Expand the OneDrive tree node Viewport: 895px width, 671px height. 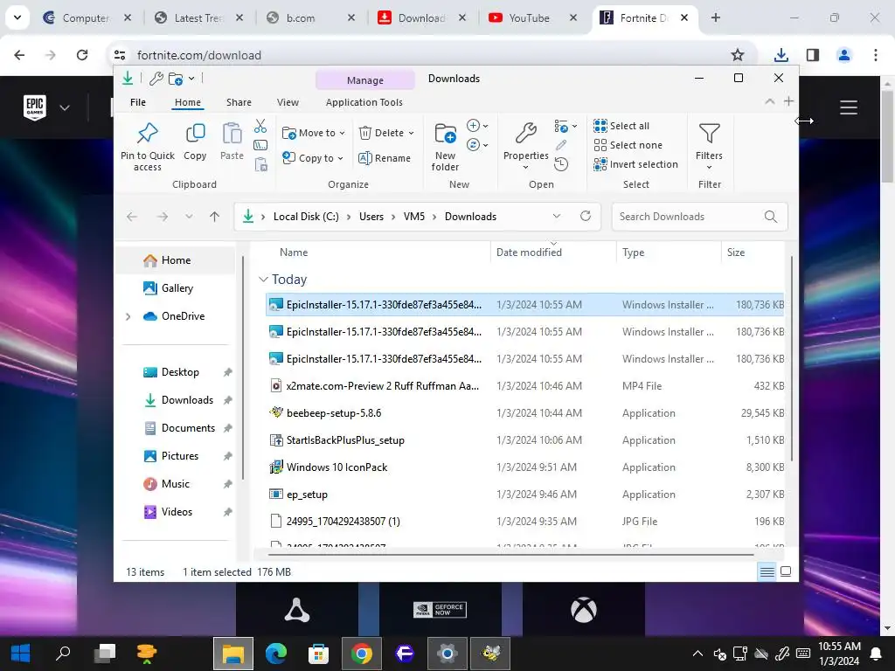coord(128,316)
